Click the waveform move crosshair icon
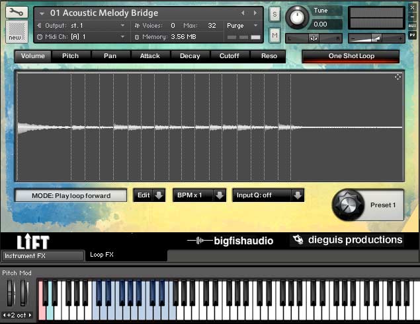Viewport: 420px width, 324px height. point(398,77)
